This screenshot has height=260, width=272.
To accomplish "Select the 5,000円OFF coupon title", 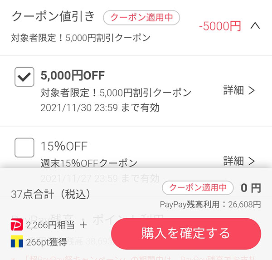I will (73, 76).
